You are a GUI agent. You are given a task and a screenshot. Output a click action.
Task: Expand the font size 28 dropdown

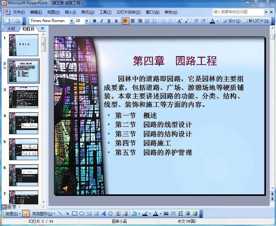pyautogui.click(x=87, y=21)
